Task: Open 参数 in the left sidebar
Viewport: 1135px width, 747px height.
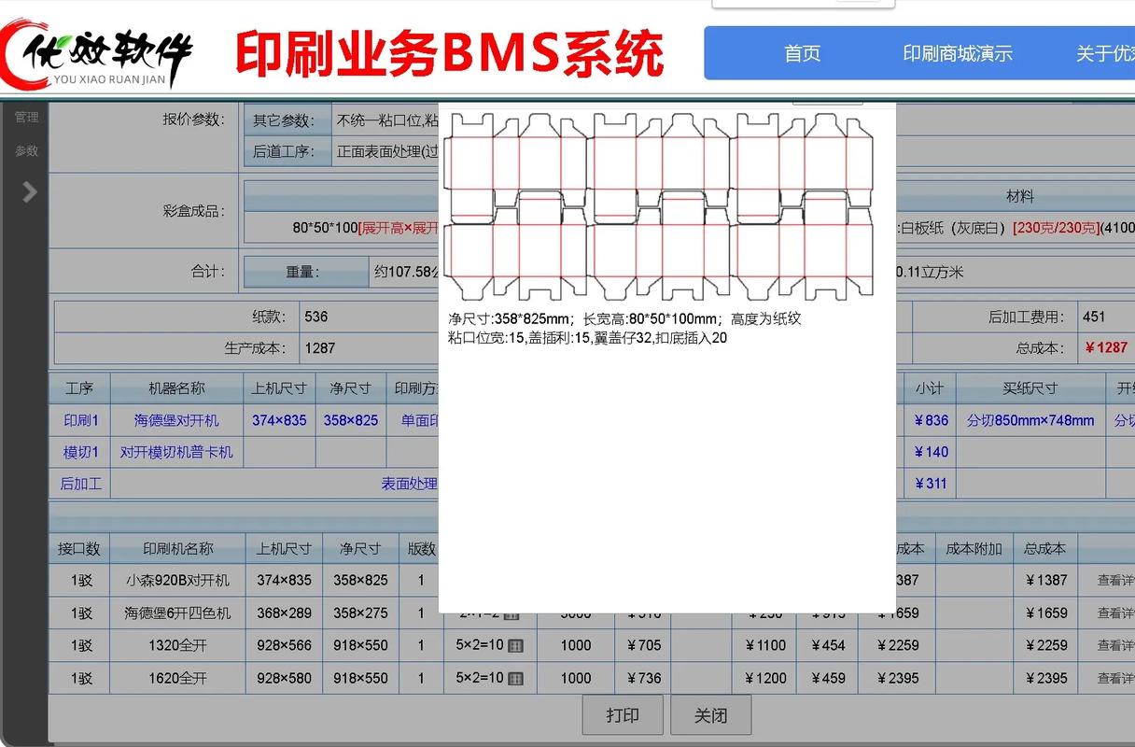Action: click(26, 150)
